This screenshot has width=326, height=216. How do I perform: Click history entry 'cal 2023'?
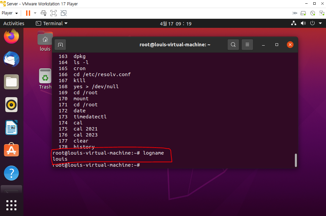85,135
